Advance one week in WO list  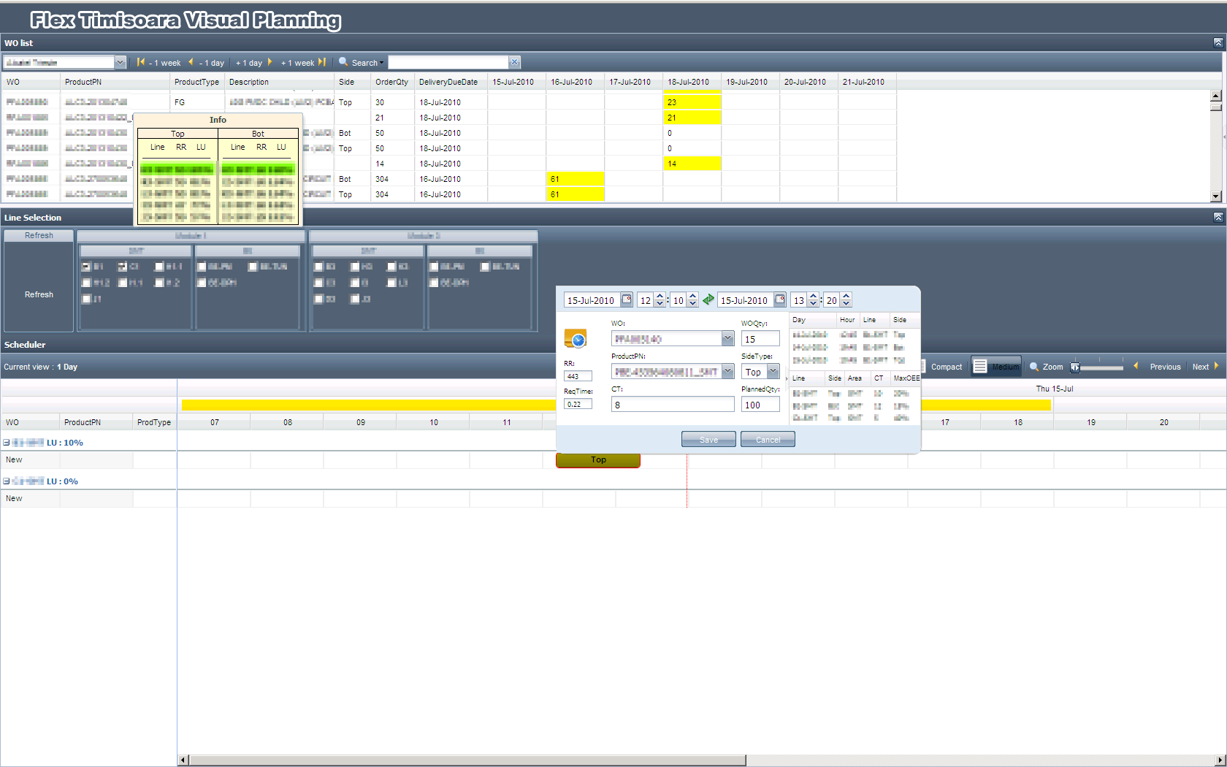[x=303, y=63]
